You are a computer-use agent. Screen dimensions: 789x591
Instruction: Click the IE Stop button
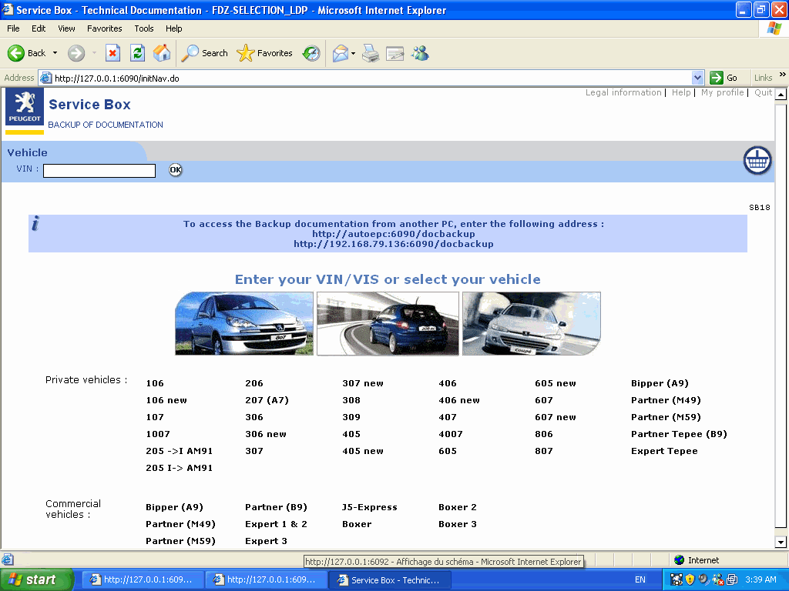tap(112, 53)
